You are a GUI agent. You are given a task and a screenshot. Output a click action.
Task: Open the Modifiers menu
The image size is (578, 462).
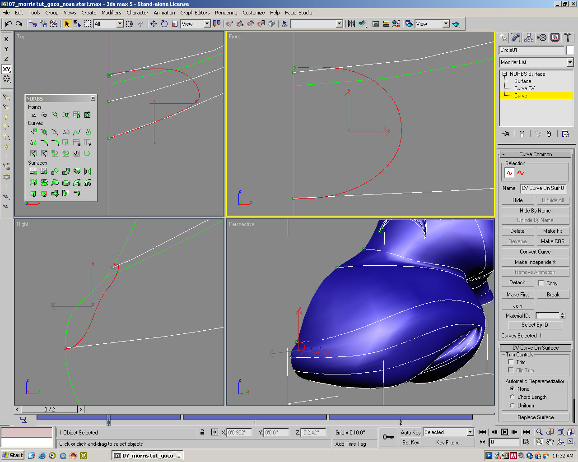click(x=111, y=13)
